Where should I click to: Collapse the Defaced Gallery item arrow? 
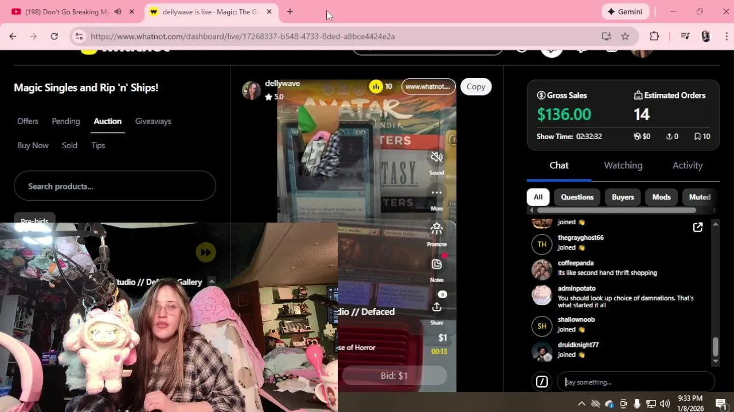[212, 281]
